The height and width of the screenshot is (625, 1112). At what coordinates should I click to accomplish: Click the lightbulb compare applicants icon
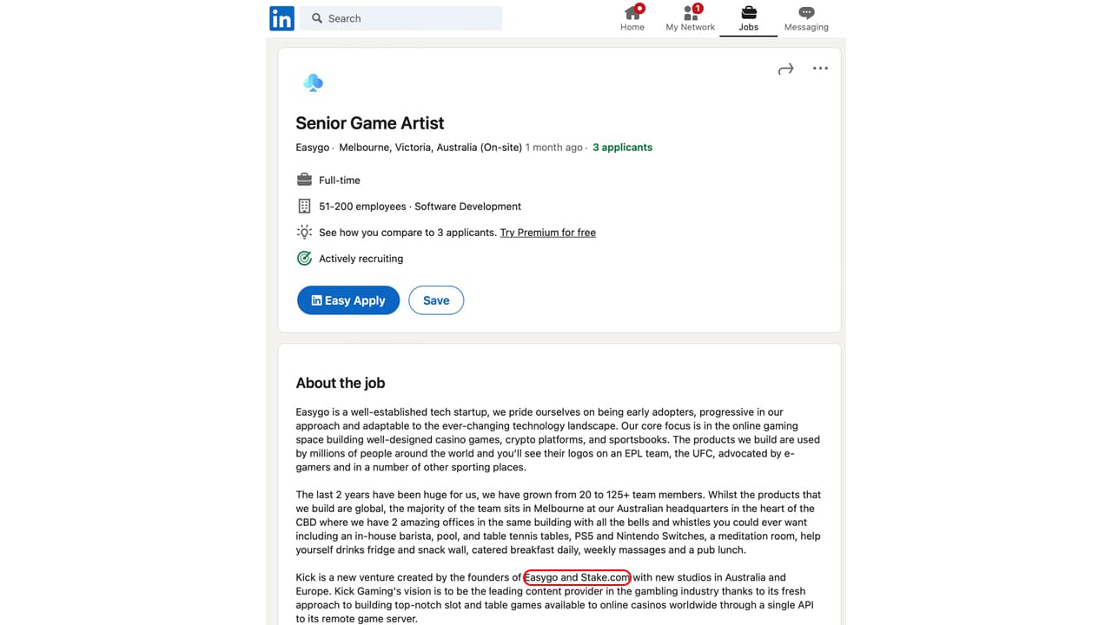(x=304, y=232)
